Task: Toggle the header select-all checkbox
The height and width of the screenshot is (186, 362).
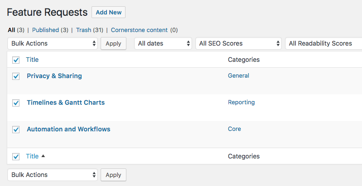Action: (16, 60)
